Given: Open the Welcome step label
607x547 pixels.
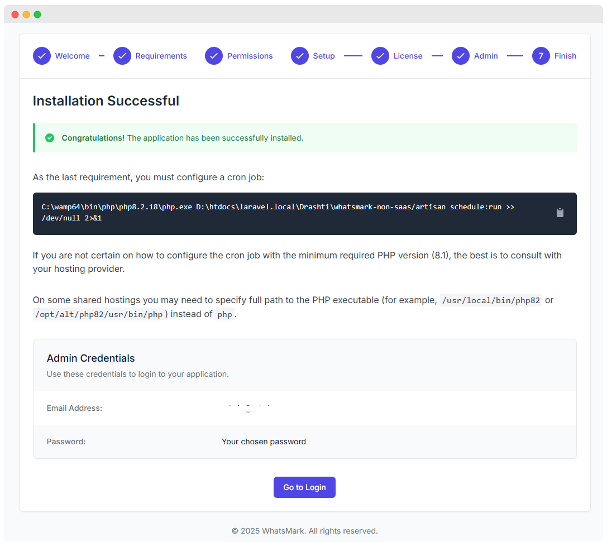Looking at the screenshot, I should click(x=73, y=56).
